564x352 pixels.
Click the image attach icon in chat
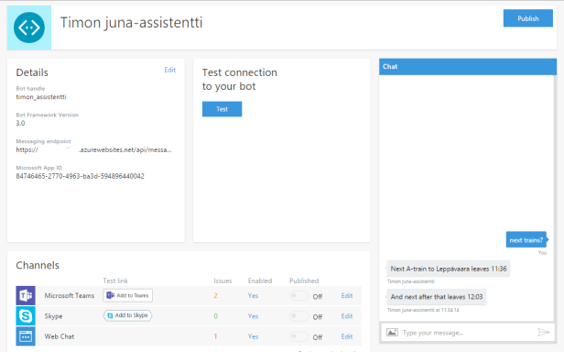(392, 332)
